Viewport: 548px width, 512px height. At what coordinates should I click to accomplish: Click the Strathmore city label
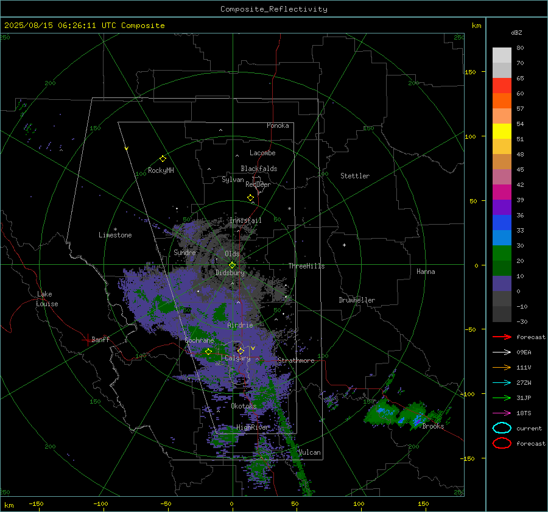pyautogui.click(x=296, y=360)
